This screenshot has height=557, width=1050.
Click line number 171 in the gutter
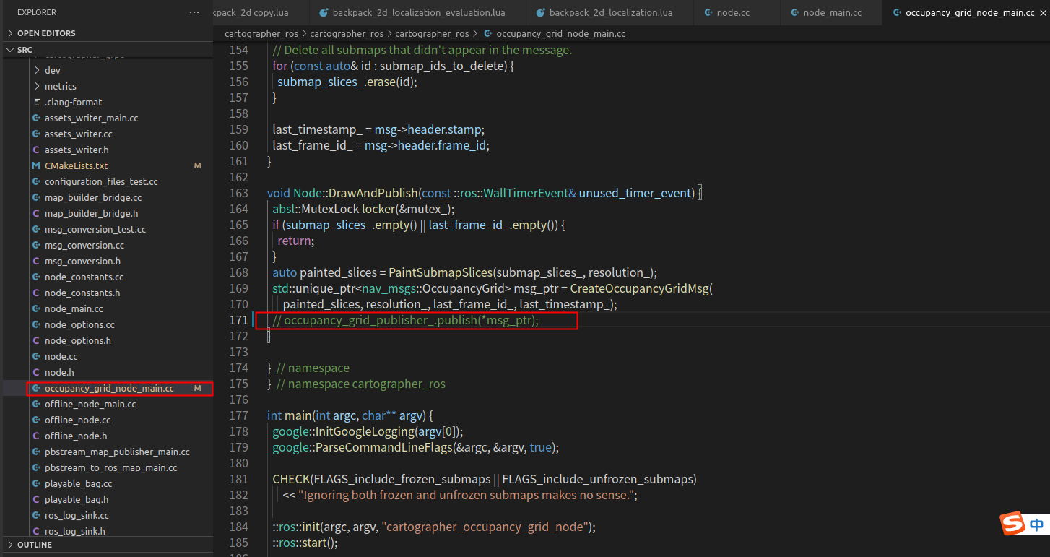click(239, 319)
